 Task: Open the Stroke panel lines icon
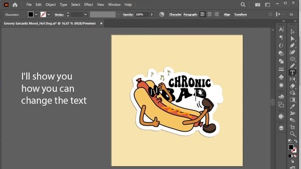[281, 69]
